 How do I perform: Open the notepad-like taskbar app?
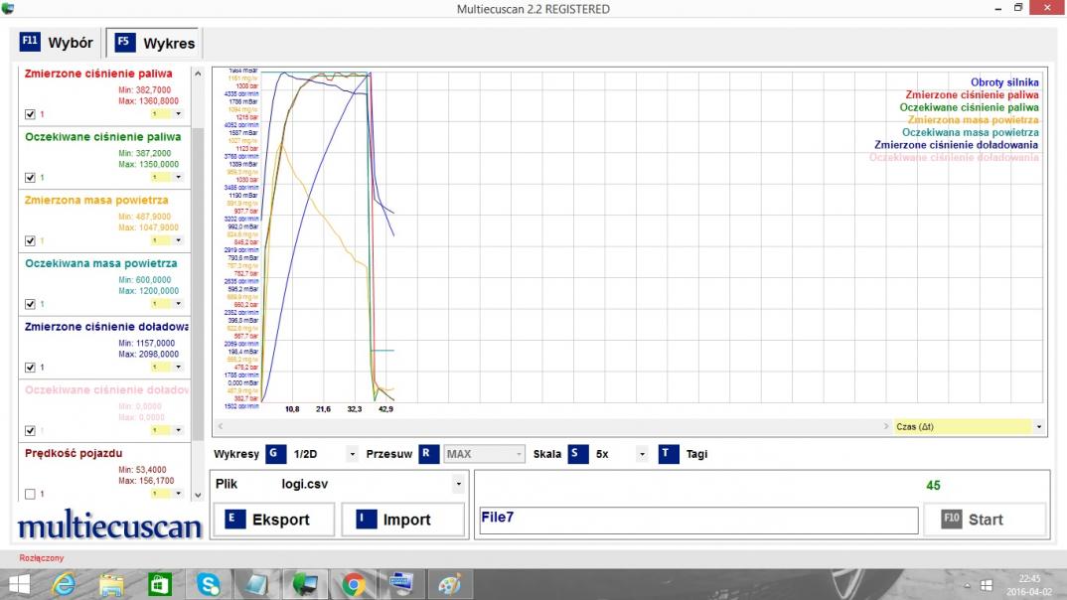pyautogui.click(x=256, y=584)
